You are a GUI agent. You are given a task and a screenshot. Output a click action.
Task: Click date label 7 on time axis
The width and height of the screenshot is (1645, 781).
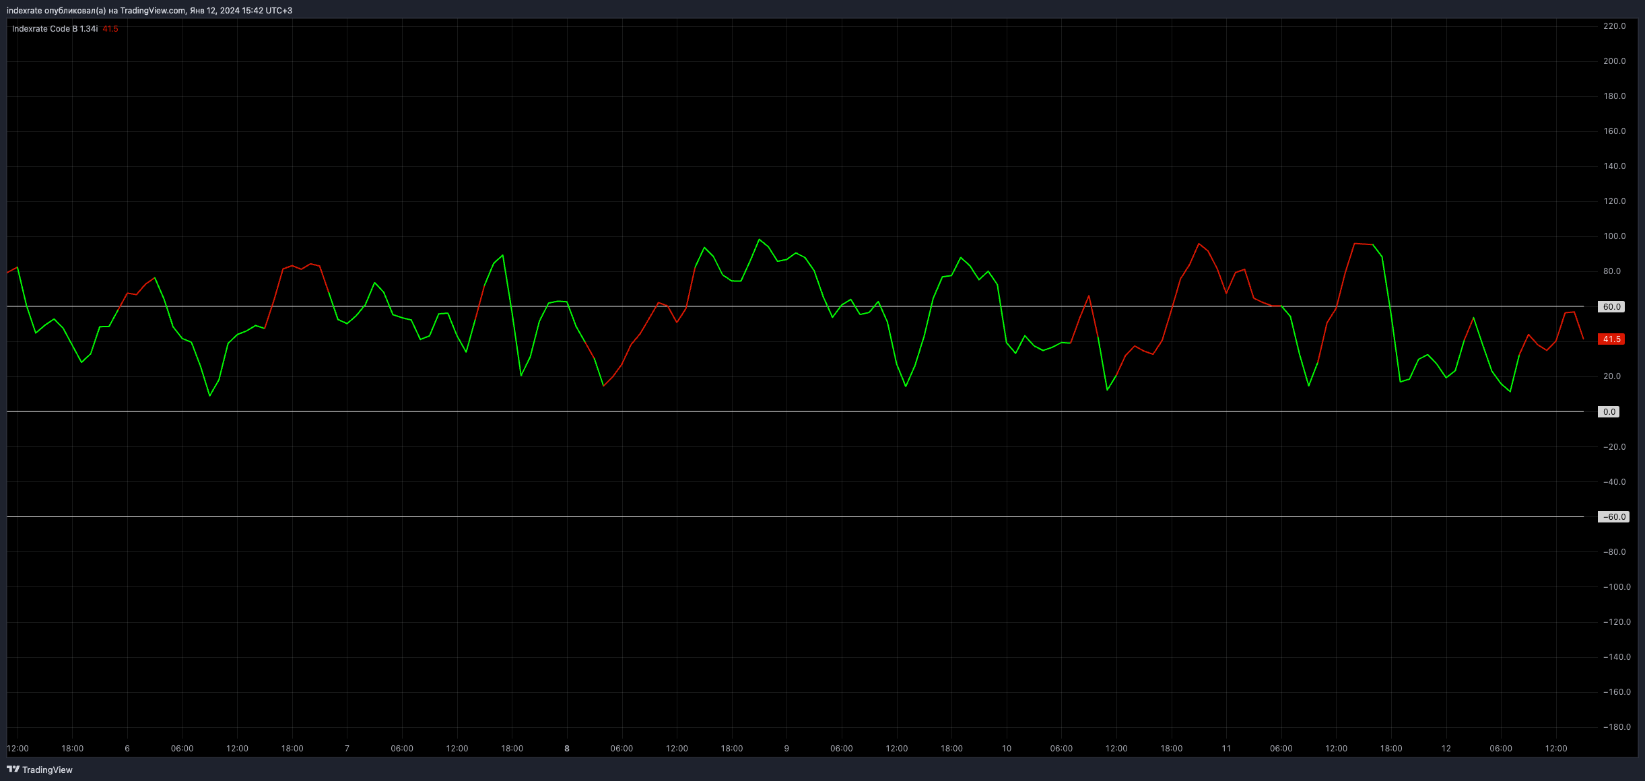(x=347, y=749)
